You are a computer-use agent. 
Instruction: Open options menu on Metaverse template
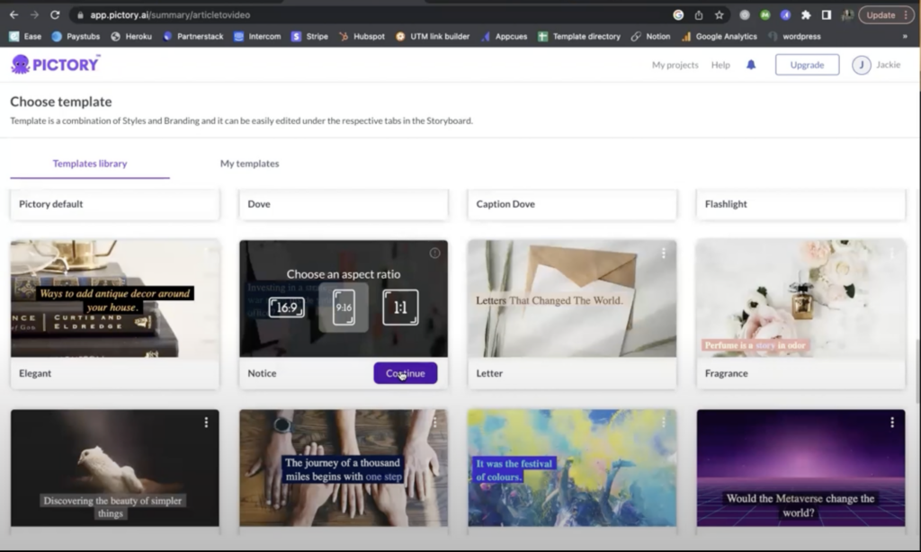[892, 423]
